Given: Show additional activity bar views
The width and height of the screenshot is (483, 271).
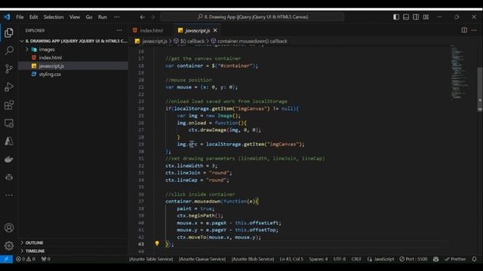Looking at the screenshot, I should click(9, 195).
